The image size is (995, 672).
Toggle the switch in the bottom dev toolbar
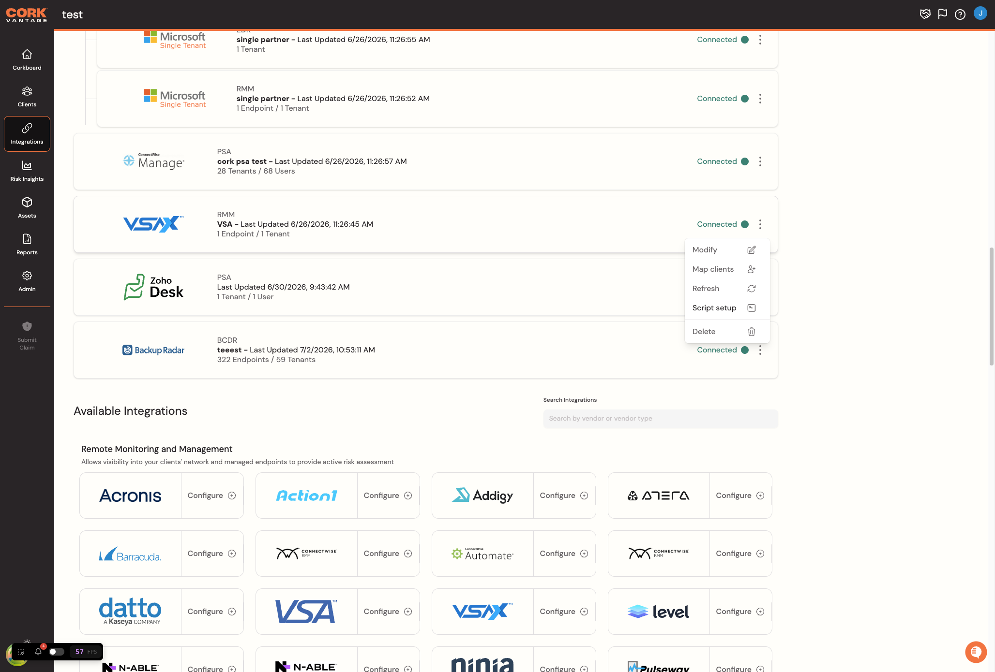click(57, 652)
